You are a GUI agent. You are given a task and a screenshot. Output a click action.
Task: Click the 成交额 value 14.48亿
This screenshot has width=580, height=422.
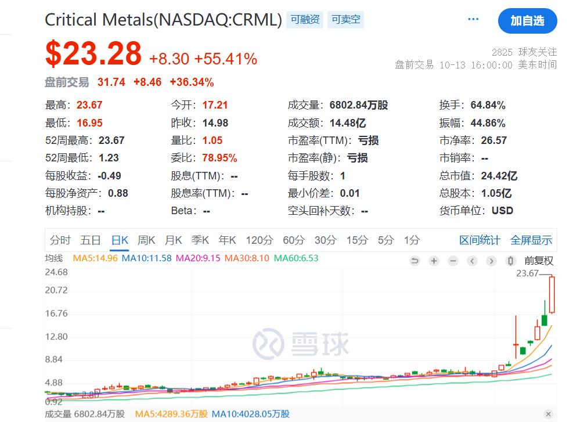click(347, 123)
